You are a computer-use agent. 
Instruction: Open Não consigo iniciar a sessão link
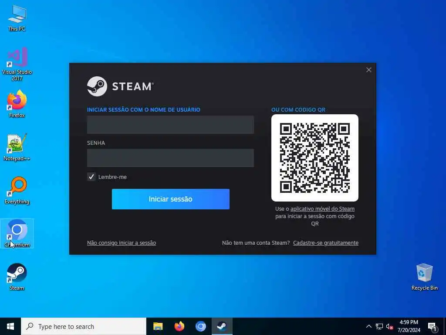tap(122, 243)
